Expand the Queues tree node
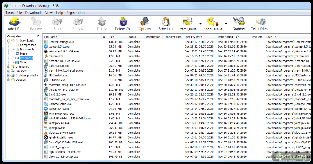The width and height of the screenshot is (313, 164). point(9,80)
